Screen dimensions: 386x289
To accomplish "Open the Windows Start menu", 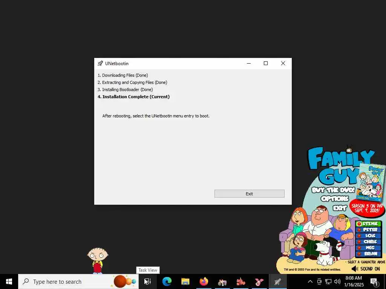I will [x=9, y=281].
